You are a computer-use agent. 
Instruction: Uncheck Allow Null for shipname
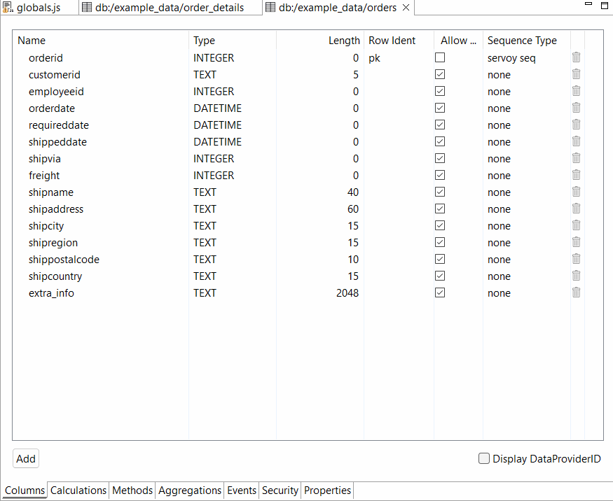(x=440, y=192)
